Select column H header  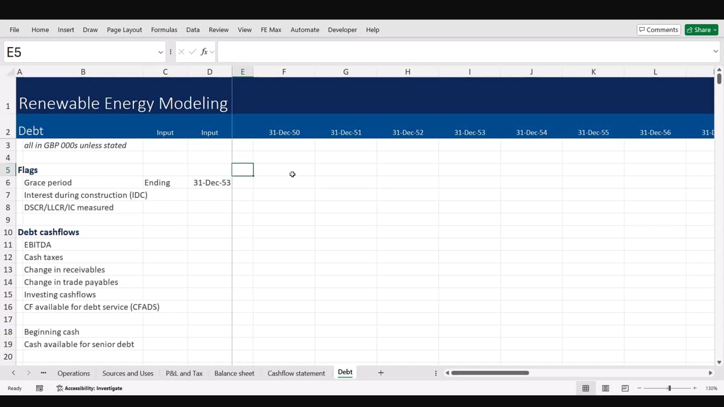(408, 72)
